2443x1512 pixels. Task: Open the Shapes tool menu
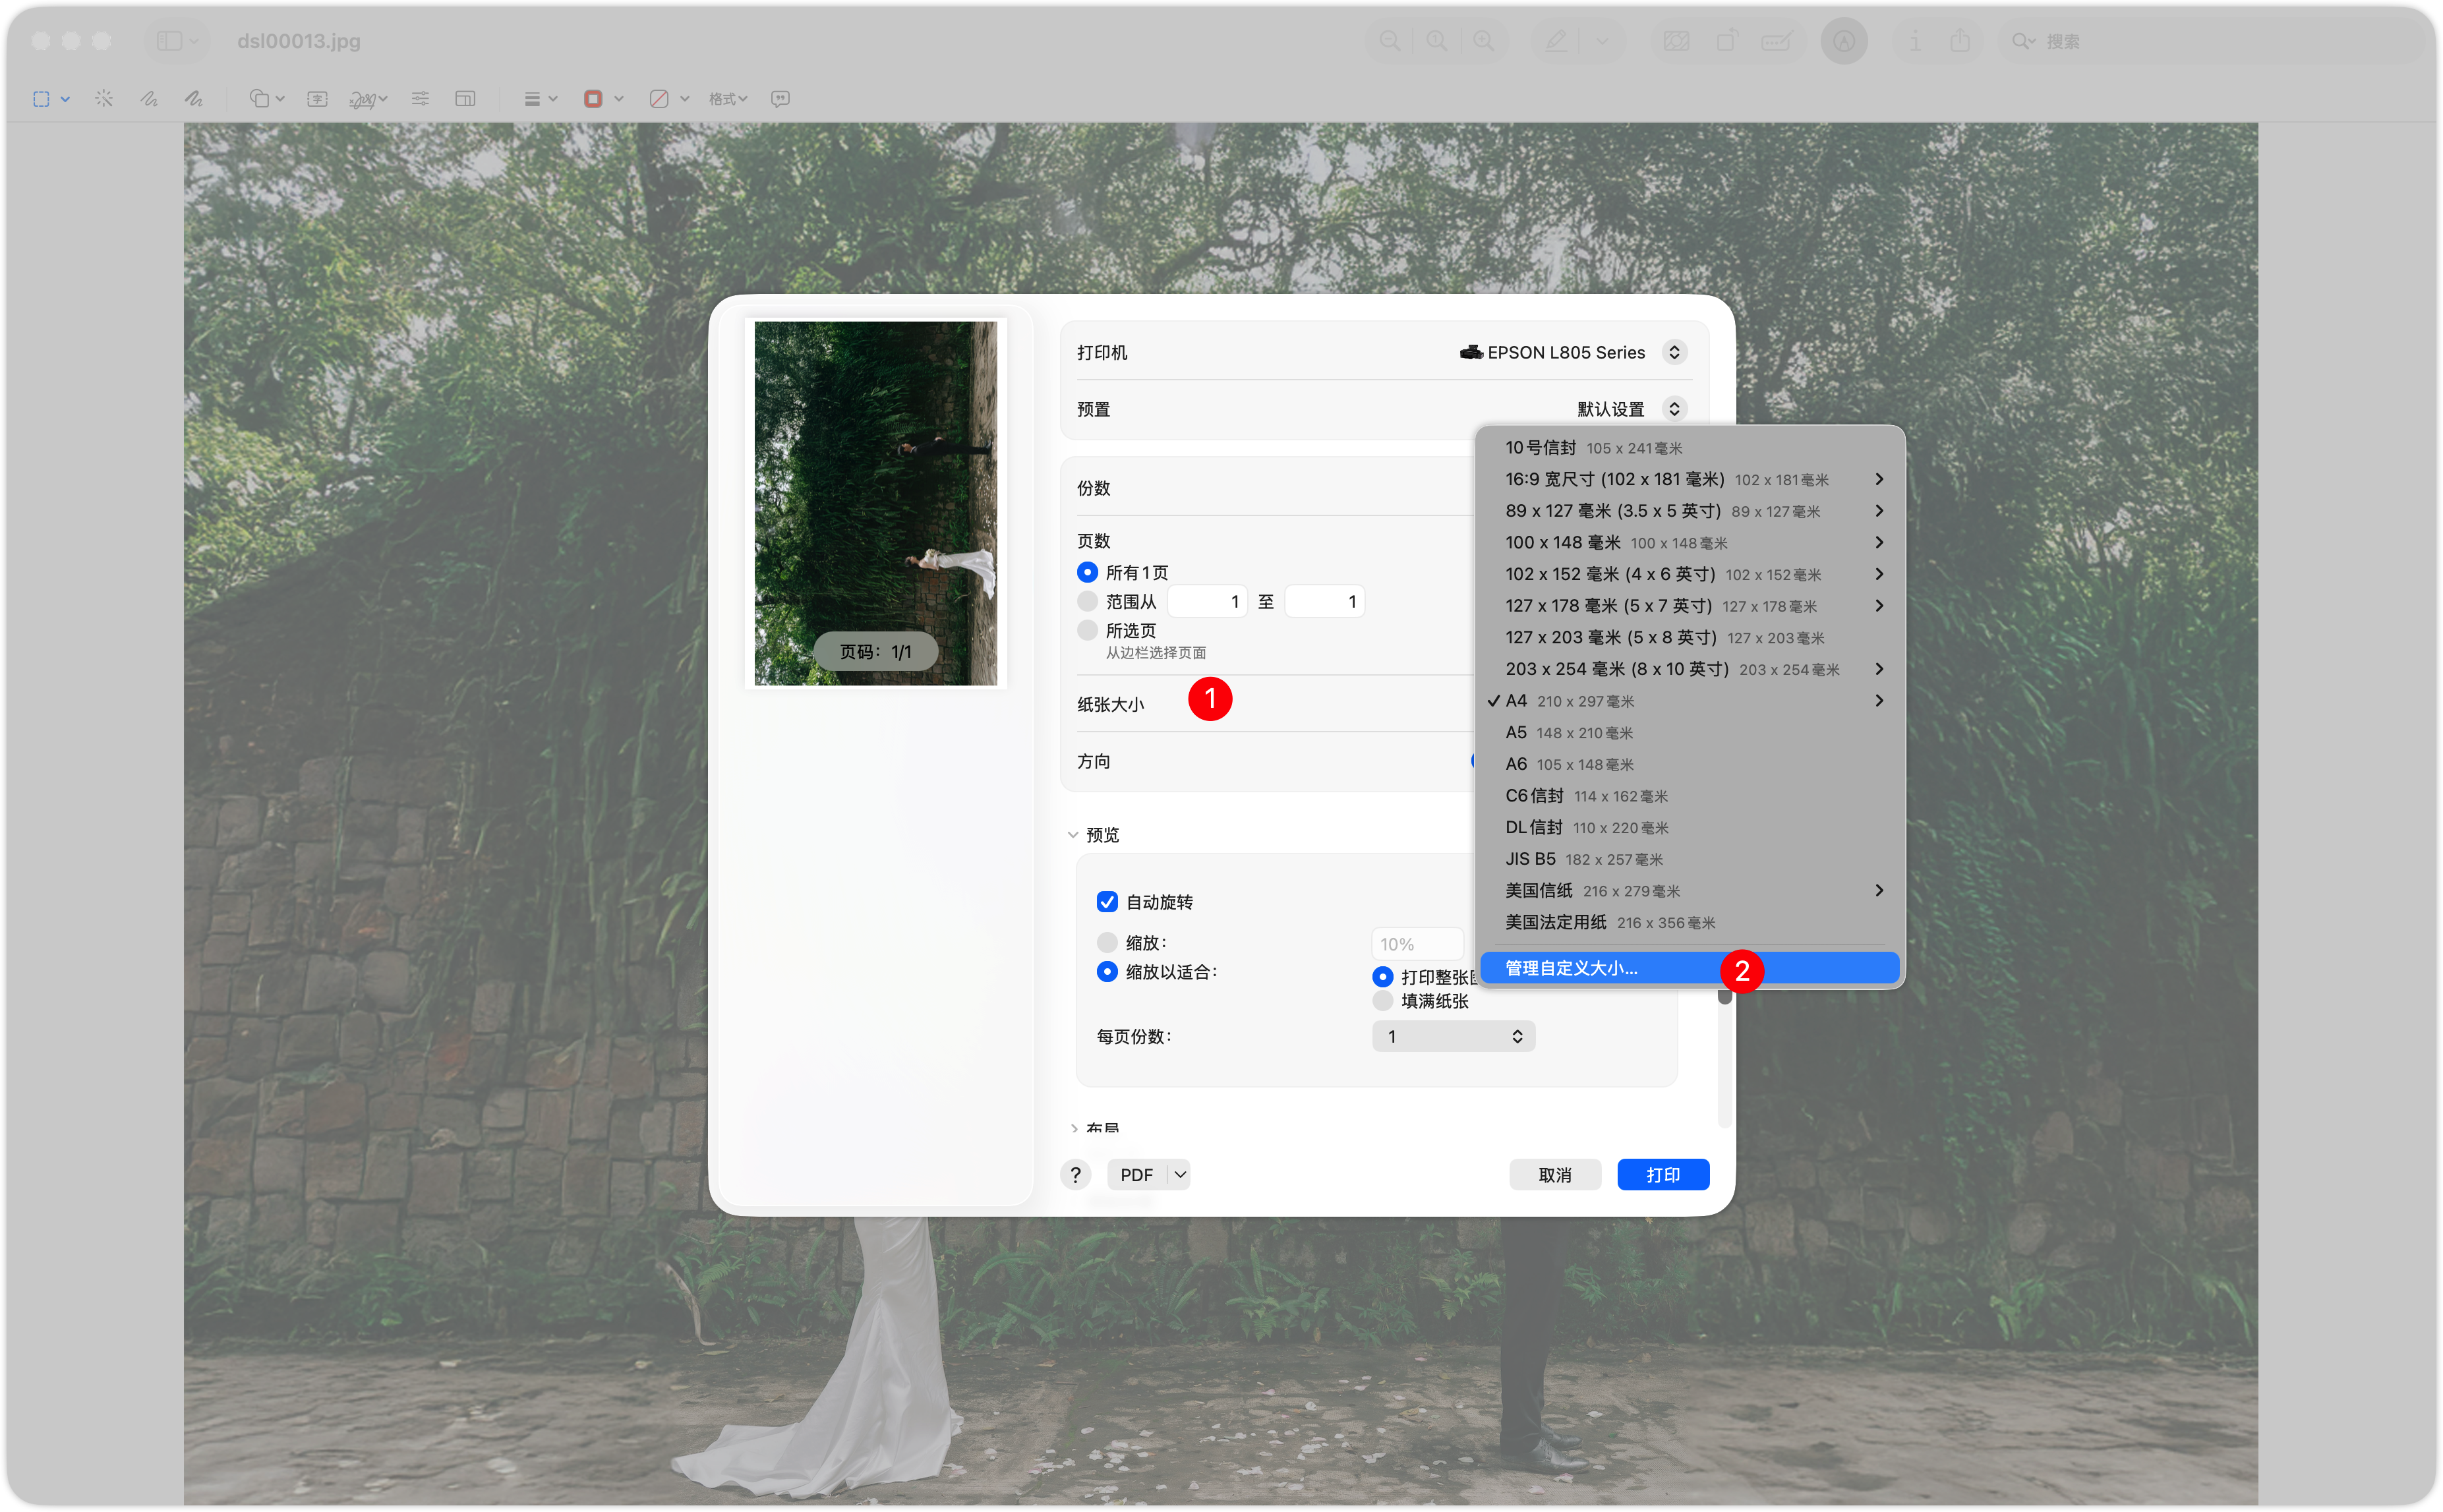point(266,99)
